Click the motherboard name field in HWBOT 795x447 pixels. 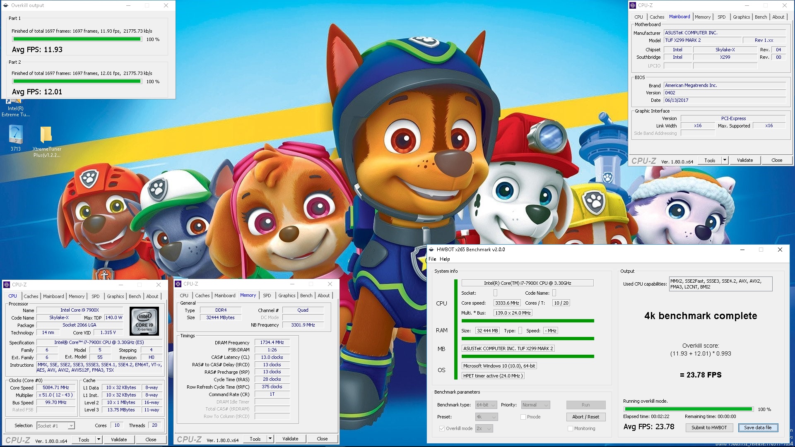tap(508, 348)
